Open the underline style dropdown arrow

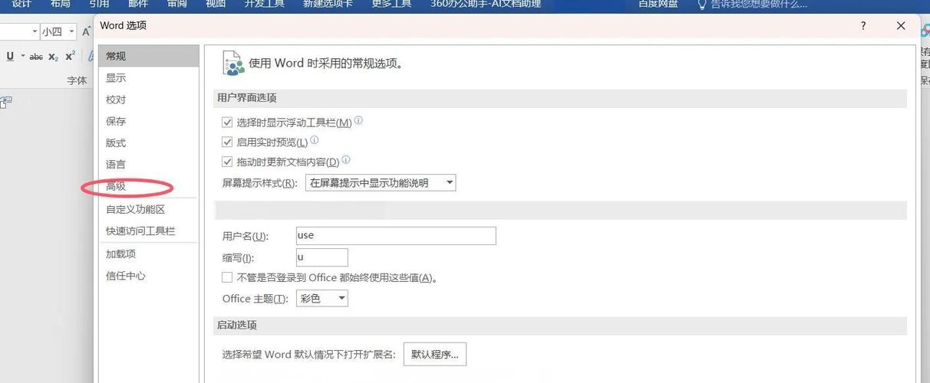pyautogui.click(x=22, y=56)
